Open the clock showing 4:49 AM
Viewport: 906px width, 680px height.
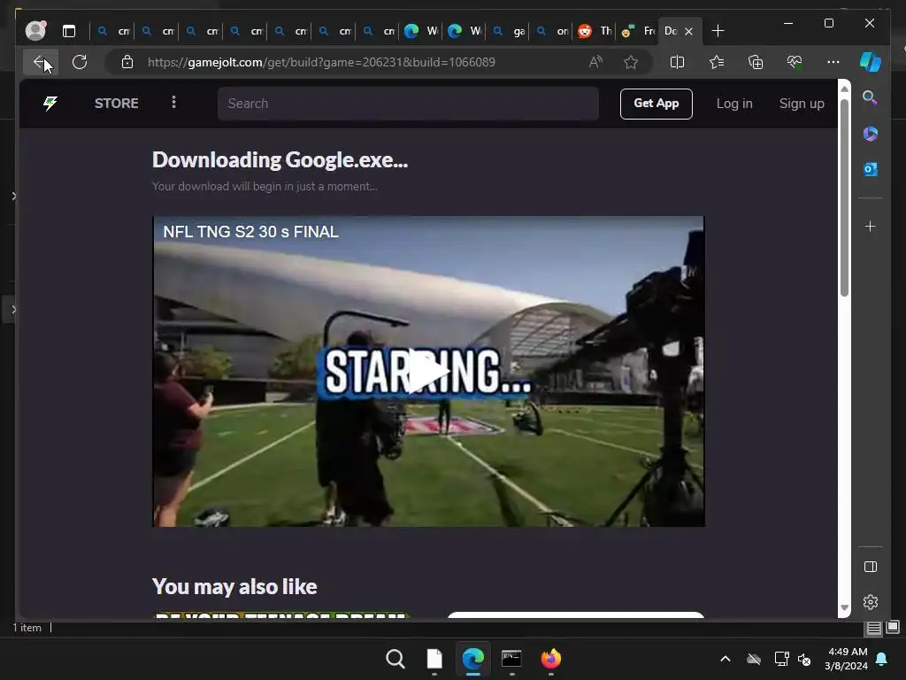tap(847, 659)
